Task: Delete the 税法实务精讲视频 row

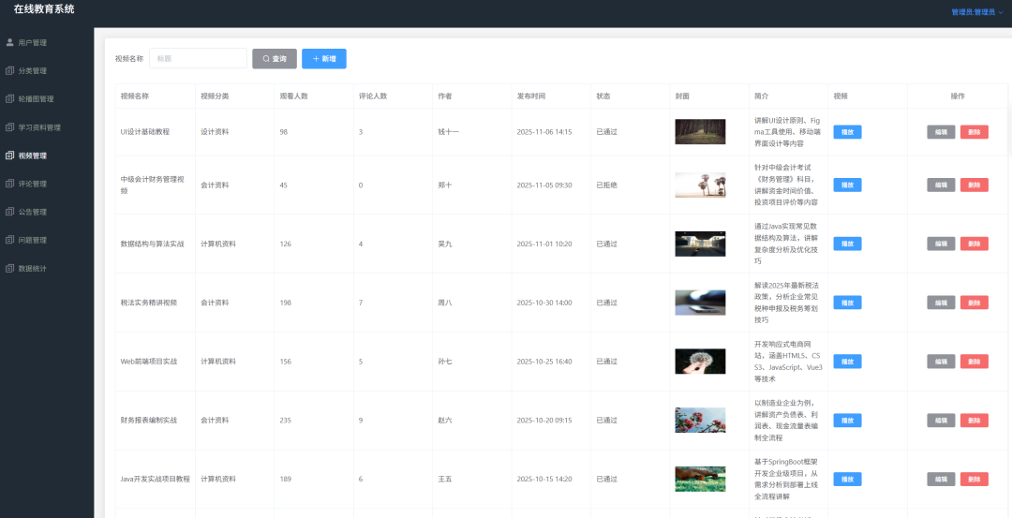Action: click(x=975, y=303)
